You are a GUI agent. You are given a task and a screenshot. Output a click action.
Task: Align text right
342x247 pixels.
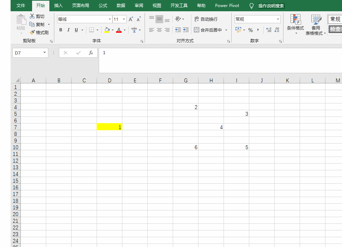pyautogui.click(x=167, y=30)
